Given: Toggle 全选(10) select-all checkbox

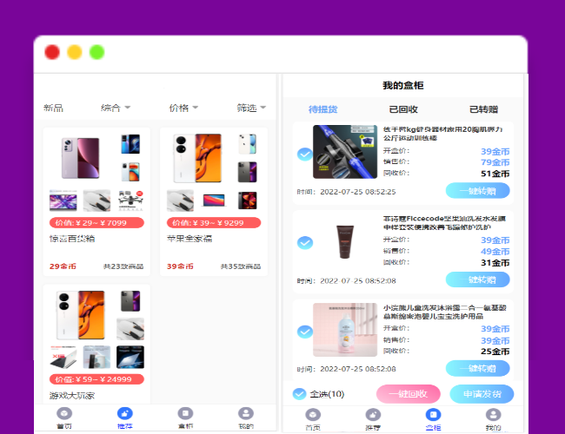Looking at the screenshot, I should click(x=299, y=394).
